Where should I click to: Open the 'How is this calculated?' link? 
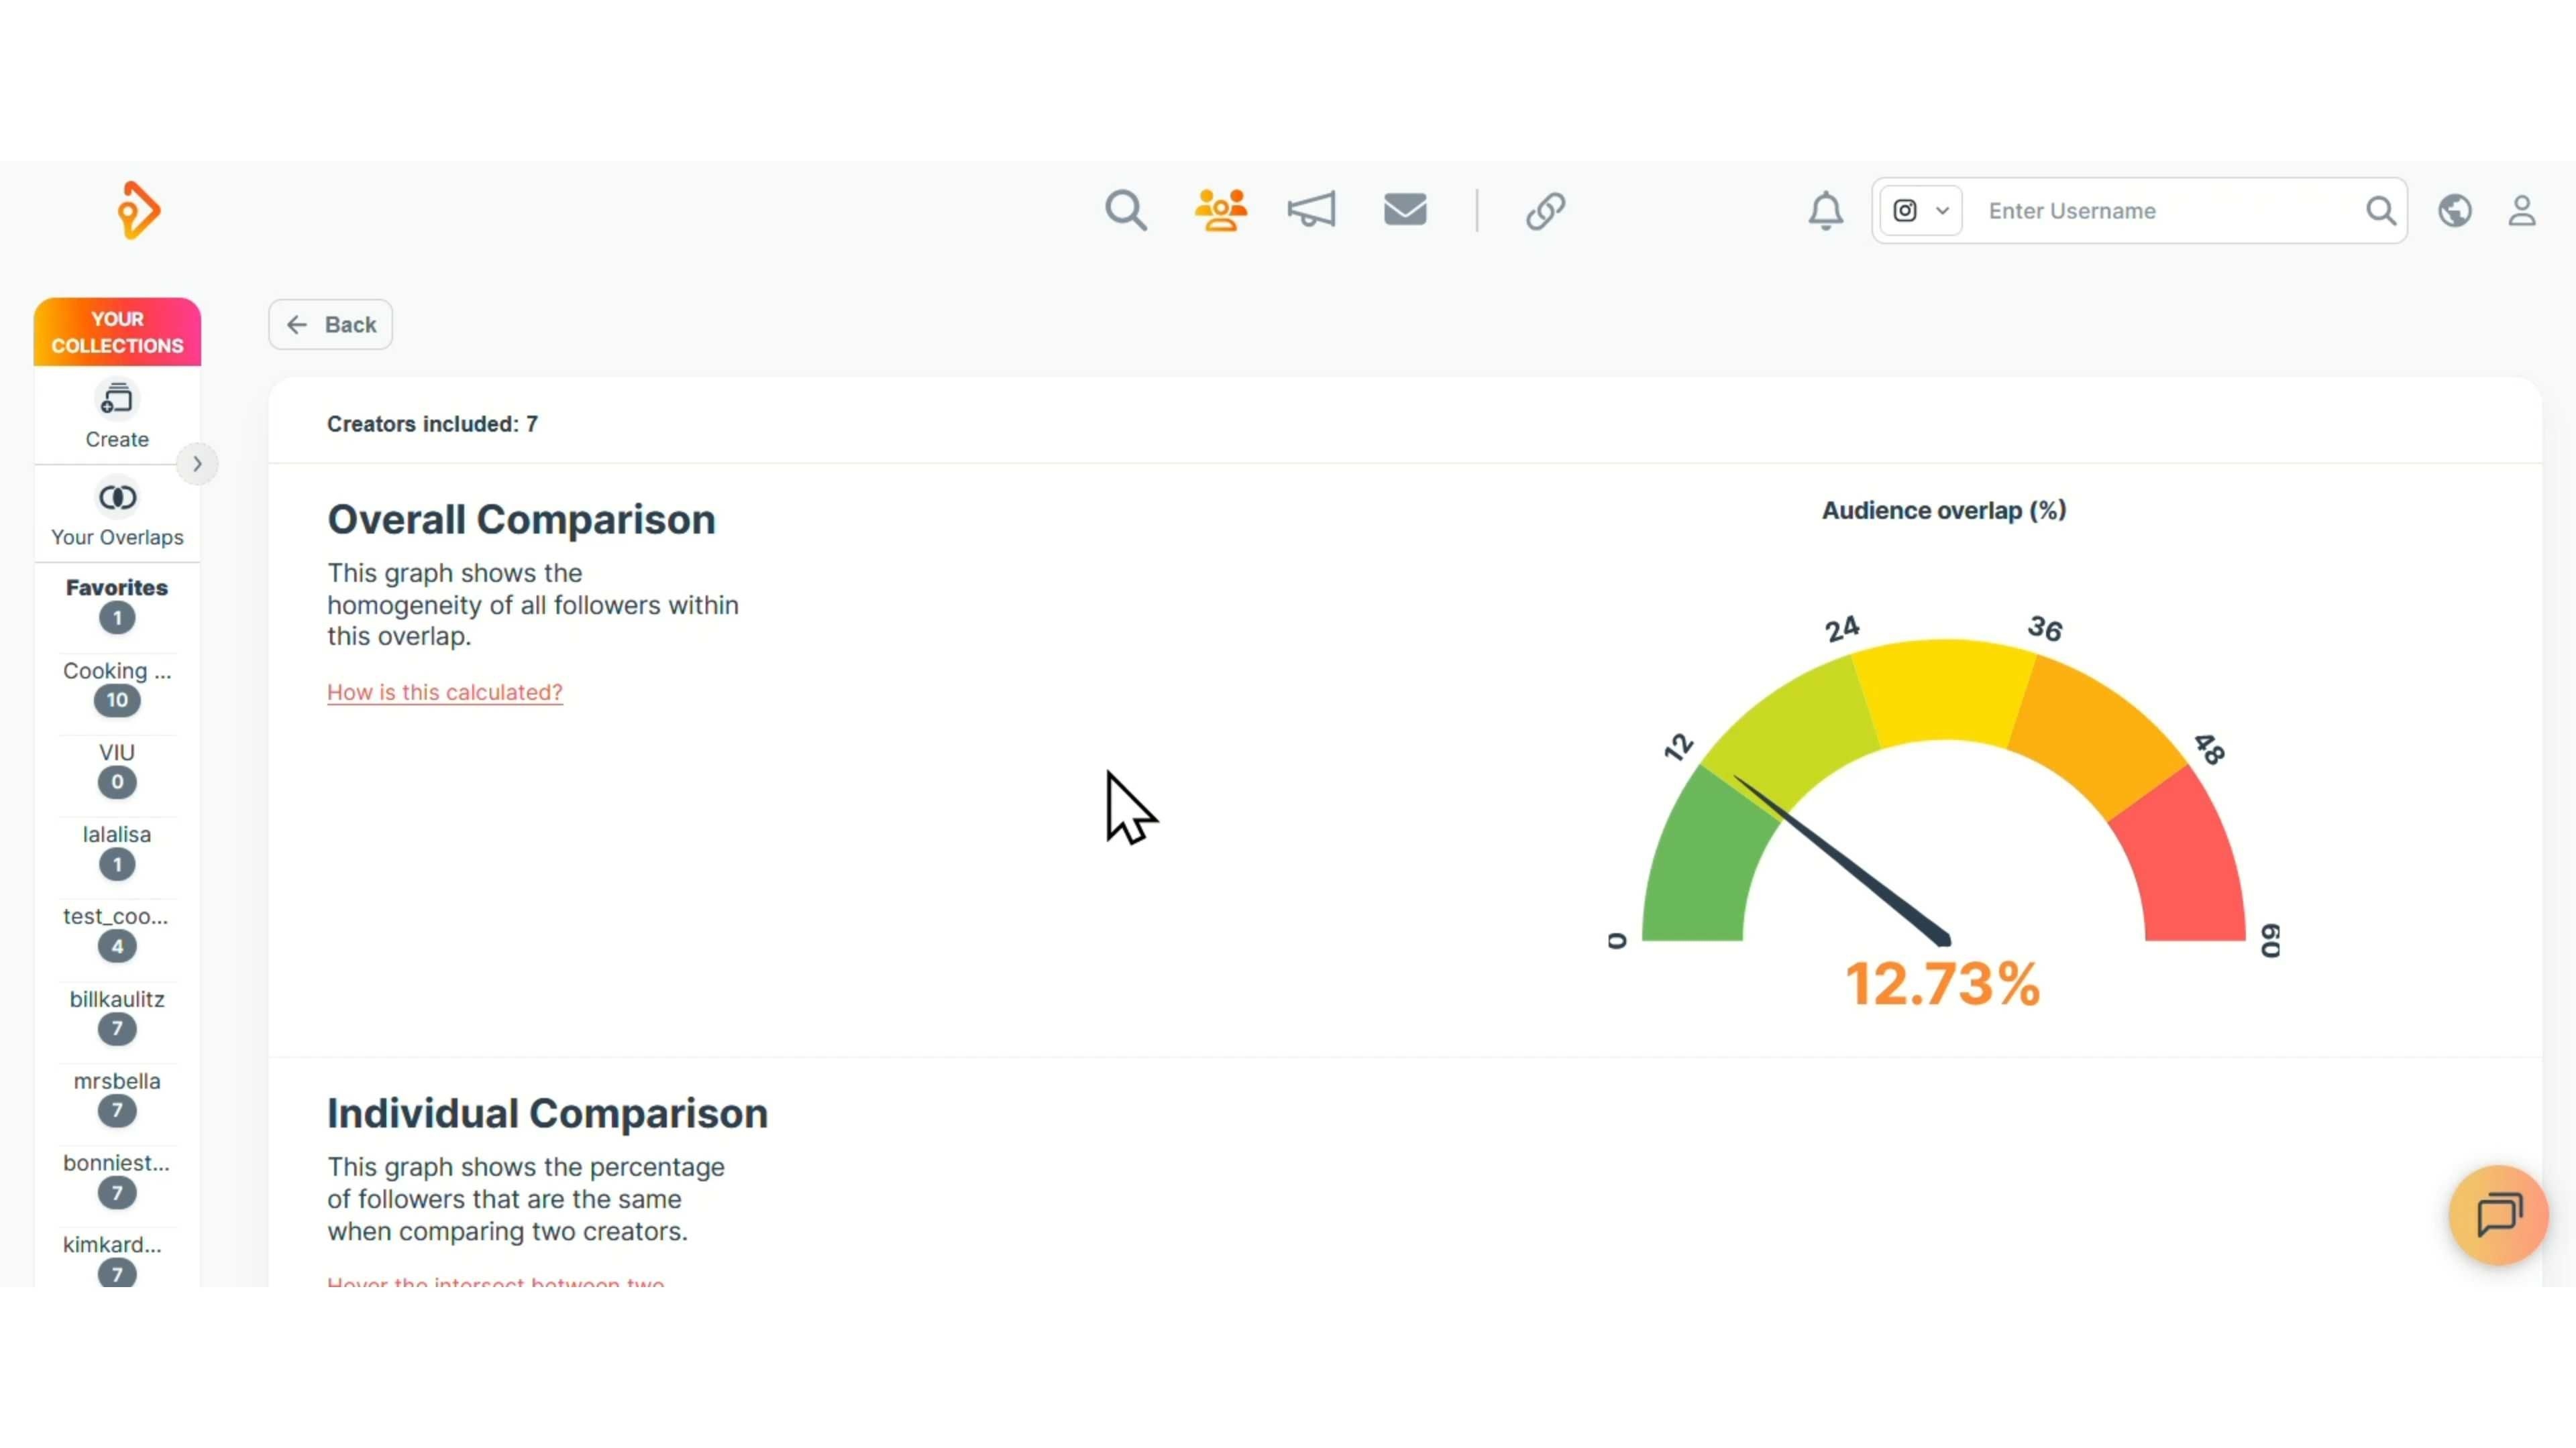[x=444, y=692]
